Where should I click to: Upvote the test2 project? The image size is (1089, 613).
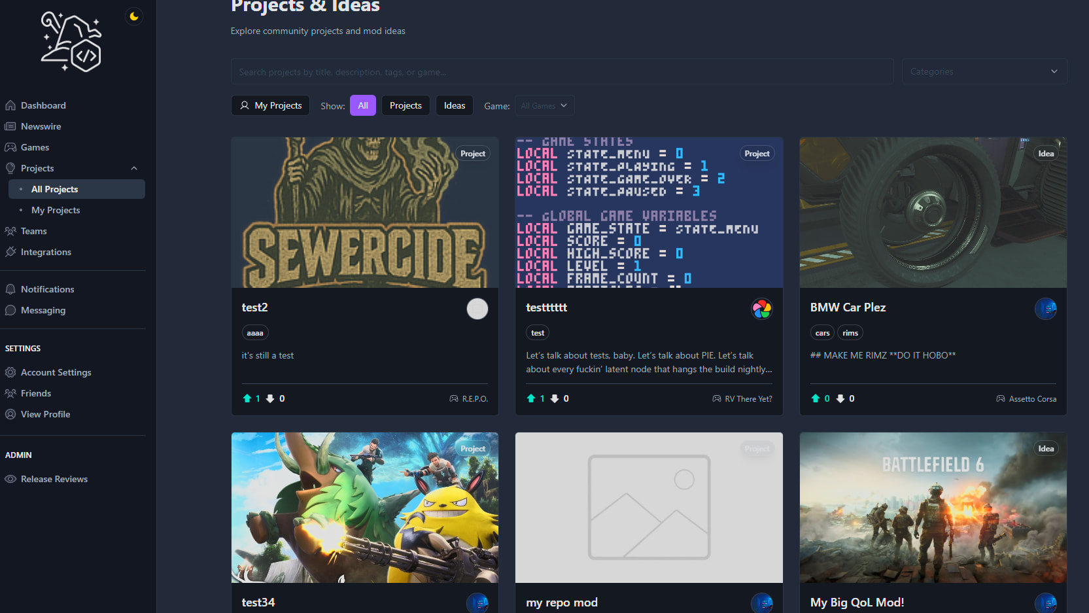247,398
